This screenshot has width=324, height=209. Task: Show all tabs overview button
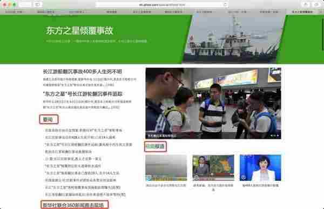316,4
